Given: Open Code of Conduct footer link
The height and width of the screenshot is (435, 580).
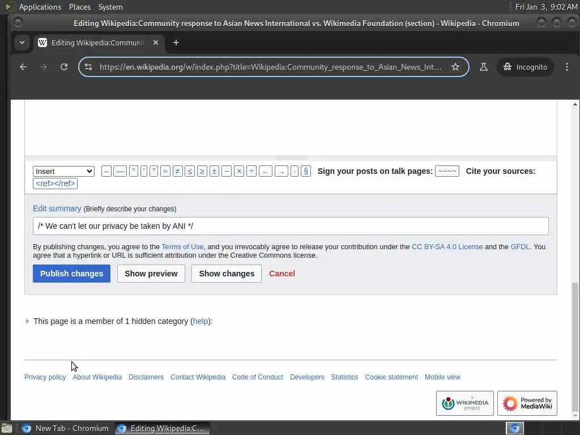Looking at the screenshot, I should click(258, 377).
